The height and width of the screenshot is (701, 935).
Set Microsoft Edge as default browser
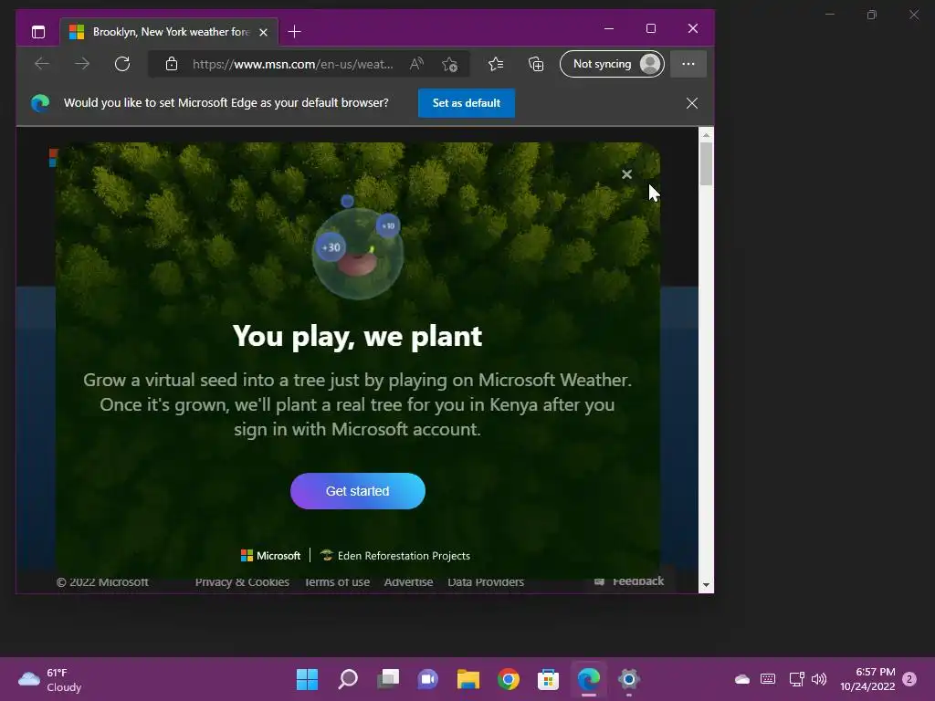click(467, 103)
